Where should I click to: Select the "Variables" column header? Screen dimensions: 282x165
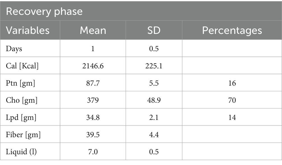[x=27, y=30]
